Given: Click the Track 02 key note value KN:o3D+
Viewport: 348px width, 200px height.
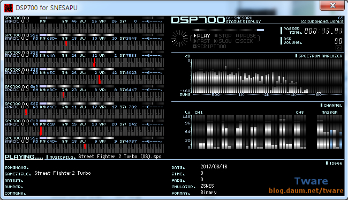Looking at the screenshot, I should tap(48, 39).
